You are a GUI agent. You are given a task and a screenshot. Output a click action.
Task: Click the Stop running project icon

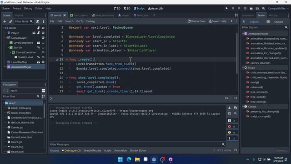click(239, 8)
